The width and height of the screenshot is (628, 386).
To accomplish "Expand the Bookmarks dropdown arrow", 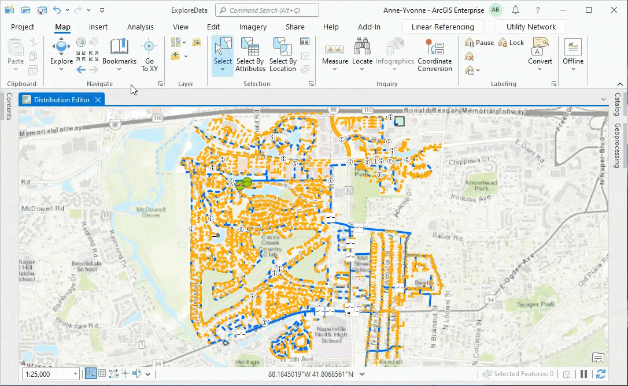I will pos(119,70).
